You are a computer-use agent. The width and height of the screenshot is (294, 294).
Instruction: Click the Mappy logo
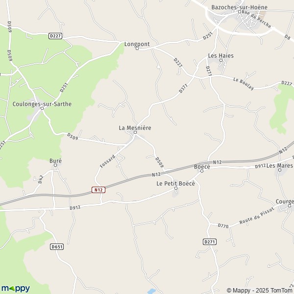[16, 289]
